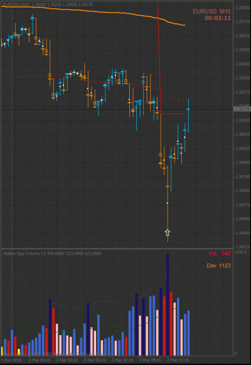Click the 1.34315 price axis label
The width and height of the screenshot is (251, 365).
click(242, 247)
